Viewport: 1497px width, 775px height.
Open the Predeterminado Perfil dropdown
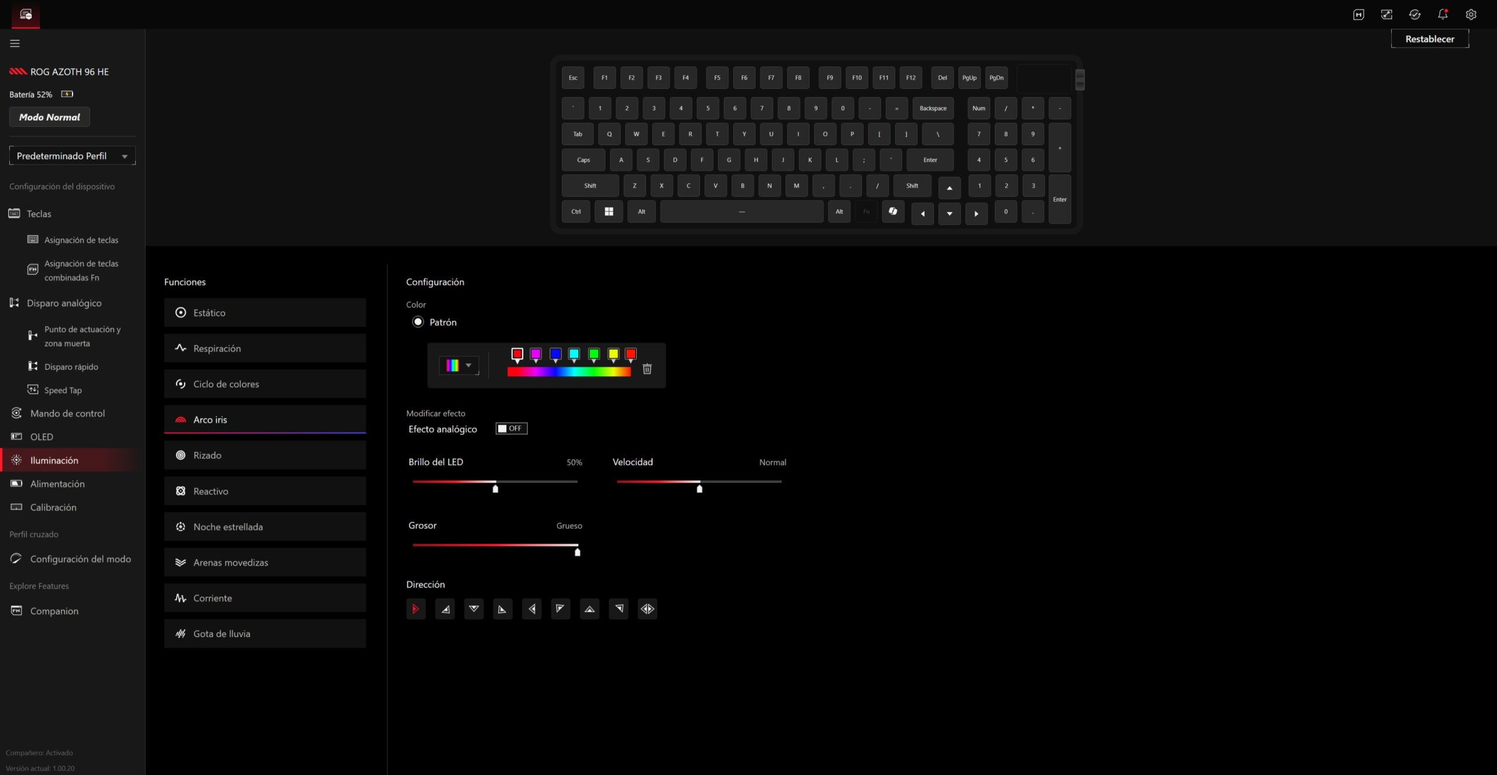(x=72, y=156)
